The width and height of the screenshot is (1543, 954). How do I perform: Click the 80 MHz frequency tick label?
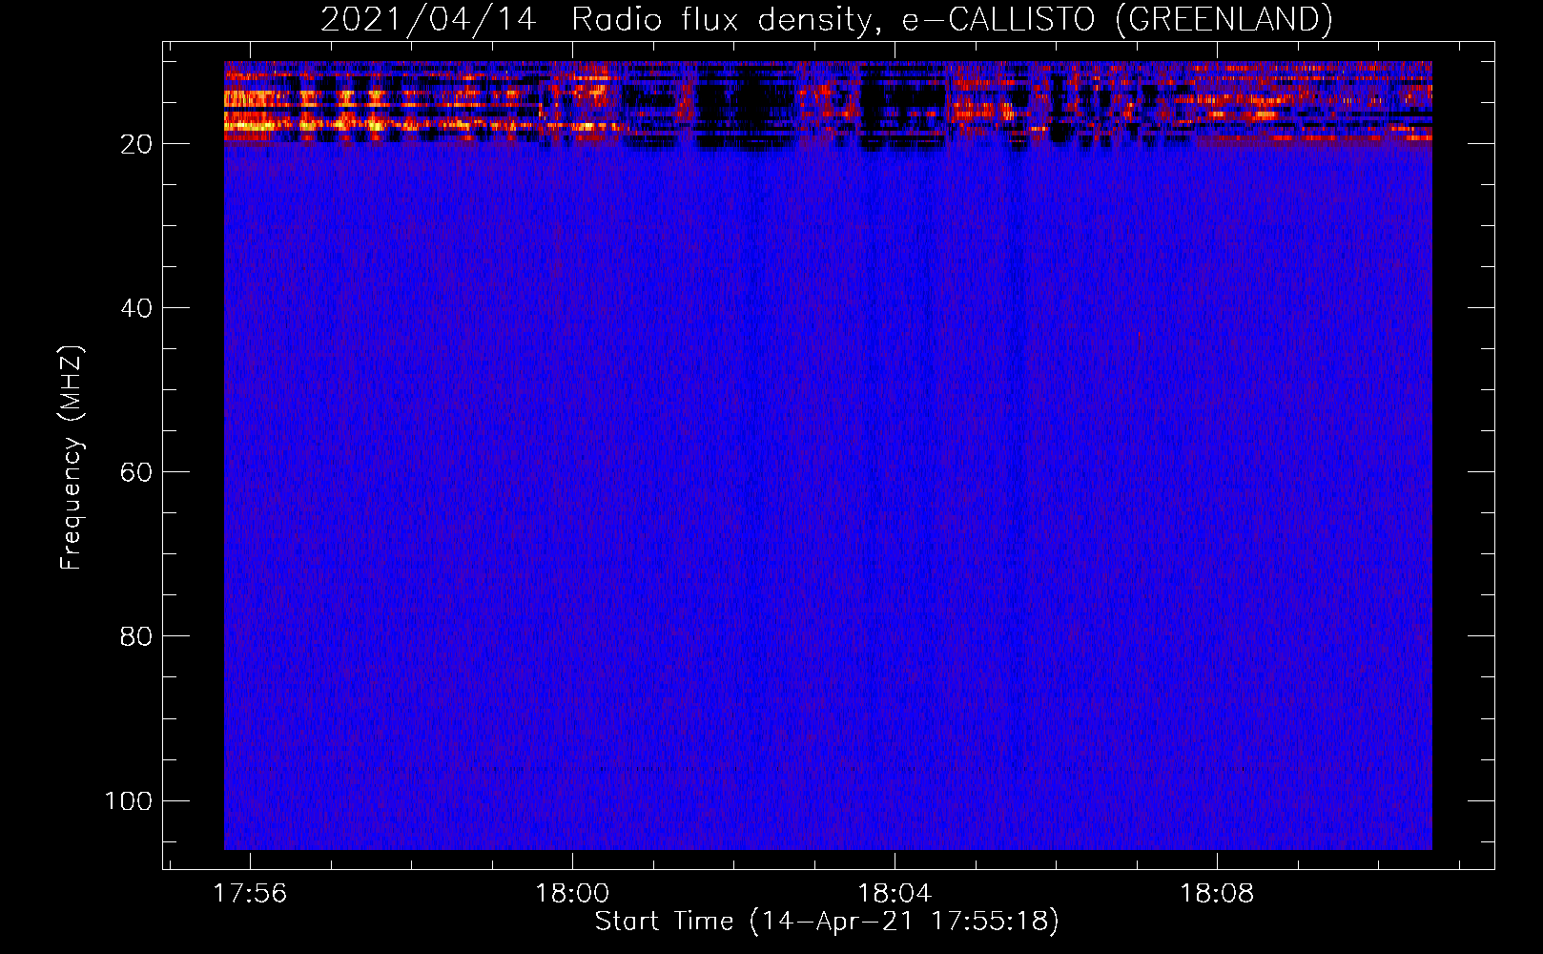(136, 636)
